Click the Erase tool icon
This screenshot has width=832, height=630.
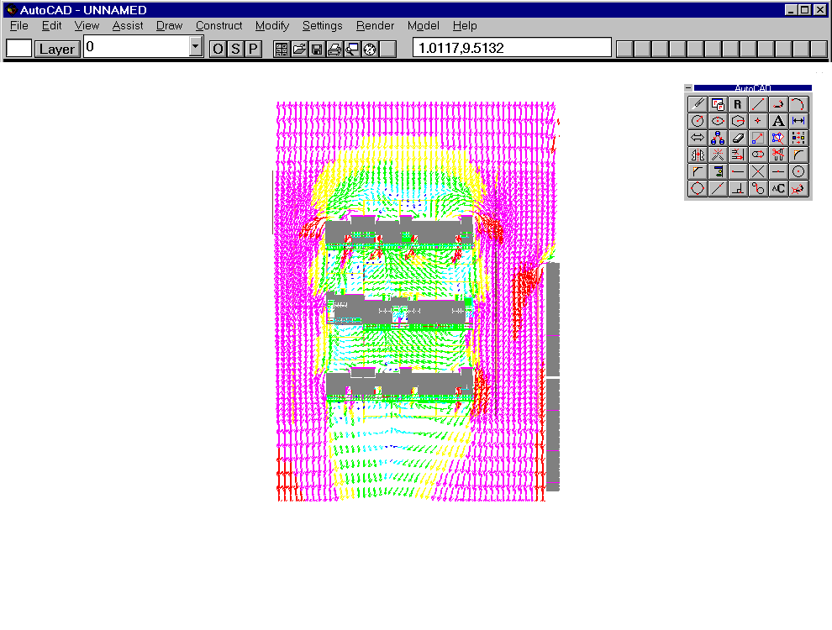pyautogui.click(x=738, y=139)
